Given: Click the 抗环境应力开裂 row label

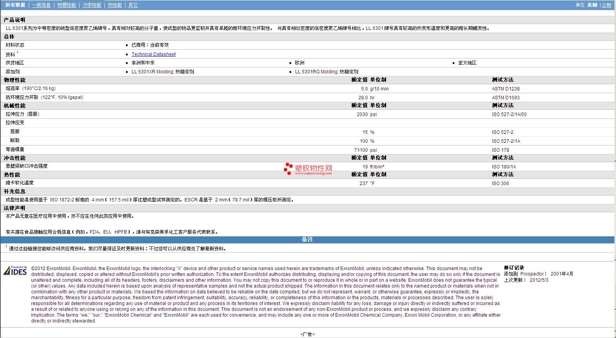Looking at the screenshot, I should (44, 97).
